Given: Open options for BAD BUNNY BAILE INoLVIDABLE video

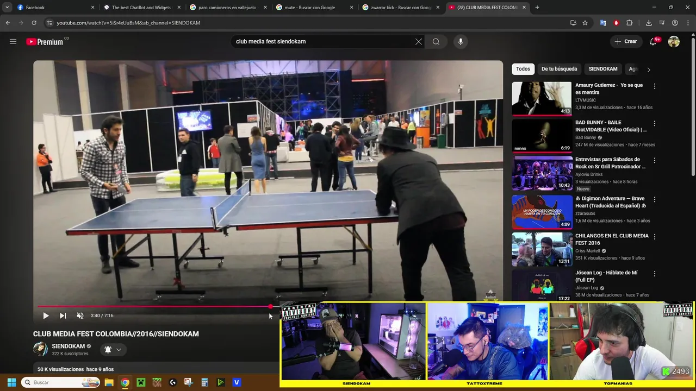Looking at the screenshot, I should tap(655, 123).
